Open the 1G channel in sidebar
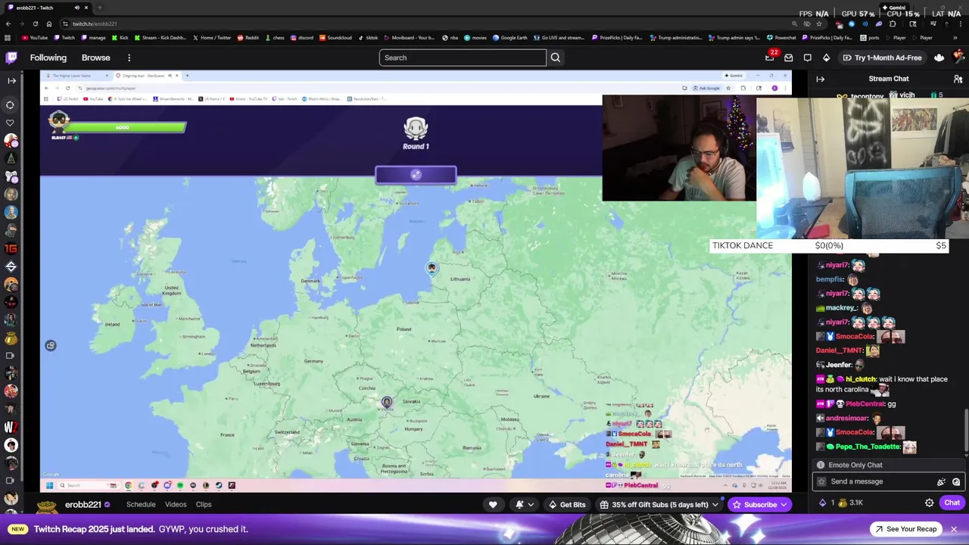Image resolution: width=969 pixels, height=545 pixels. [11, 248]
